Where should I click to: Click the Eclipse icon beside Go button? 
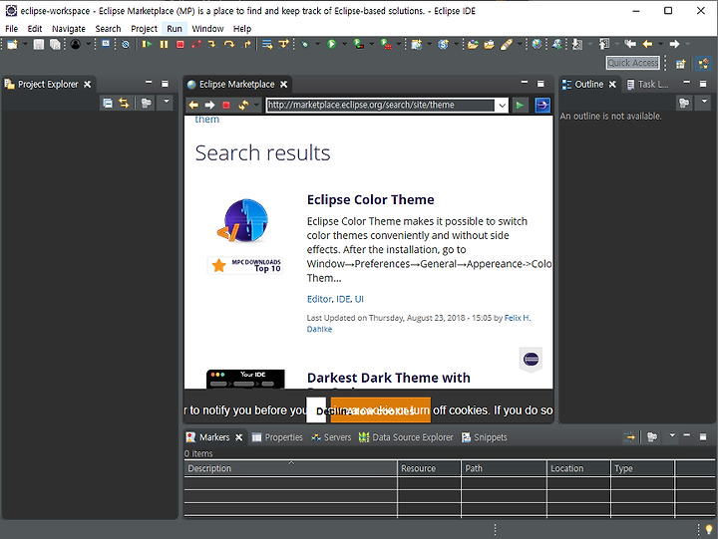pos(542,106)
